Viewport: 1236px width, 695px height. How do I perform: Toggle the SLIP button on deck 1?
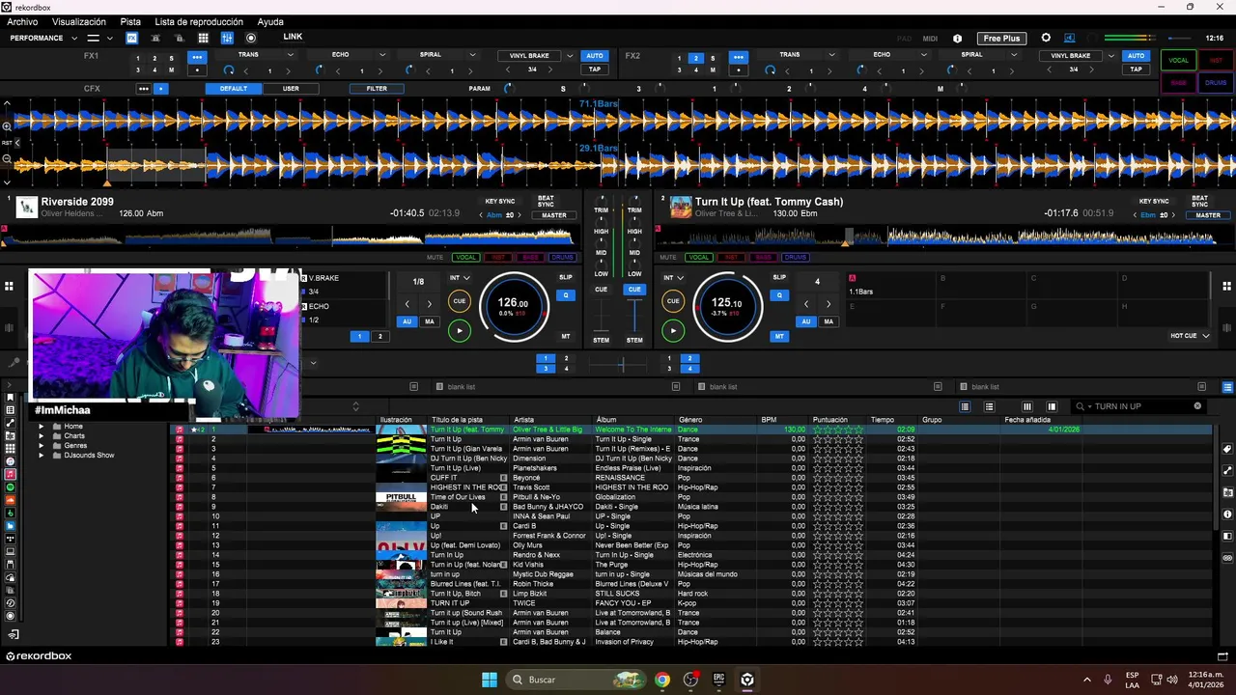pyautogui.click(x=566, y=277)
